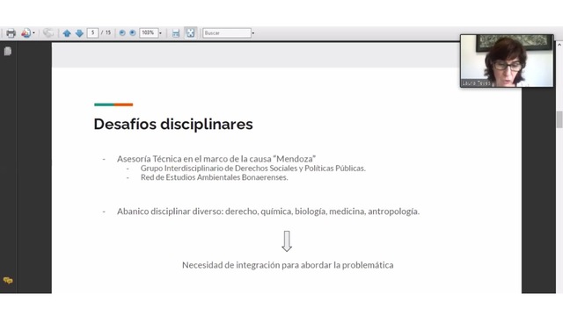Click the Print icon in the toolbar
The height and width of the screenshot is (316, 563).
coord(11,33)
